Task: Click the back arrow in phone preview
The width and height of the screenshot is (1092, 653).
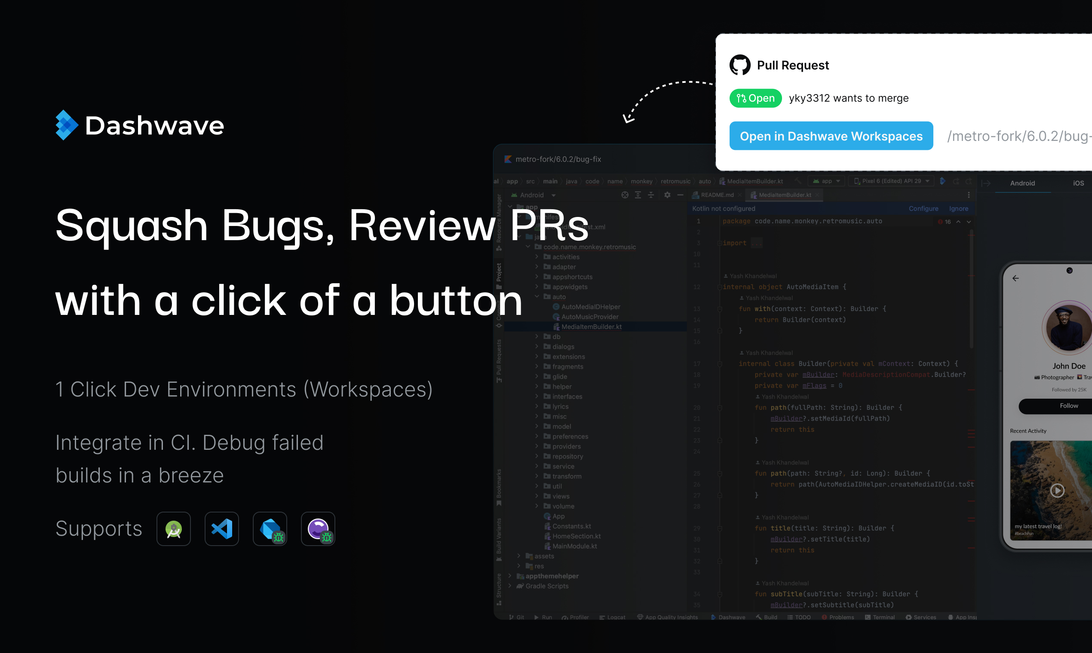Action: [x=1015, y=278]
